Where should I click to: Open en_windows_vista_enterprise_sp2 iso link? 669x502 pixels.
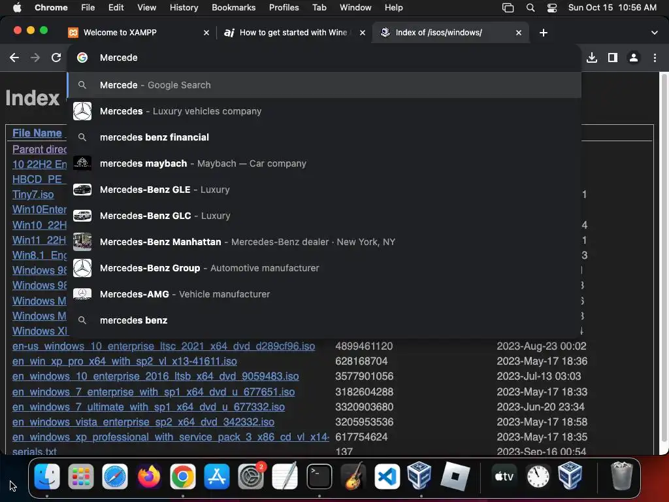click(143, 422)
